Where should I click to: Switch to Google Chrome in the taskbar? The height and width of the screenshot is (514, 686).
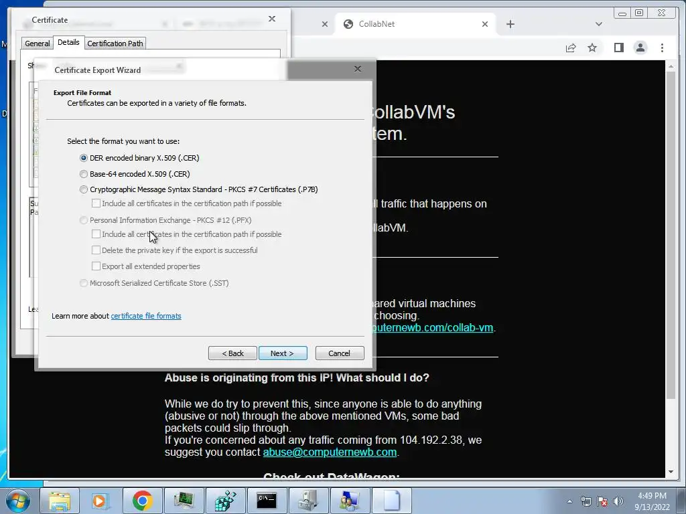142,501
